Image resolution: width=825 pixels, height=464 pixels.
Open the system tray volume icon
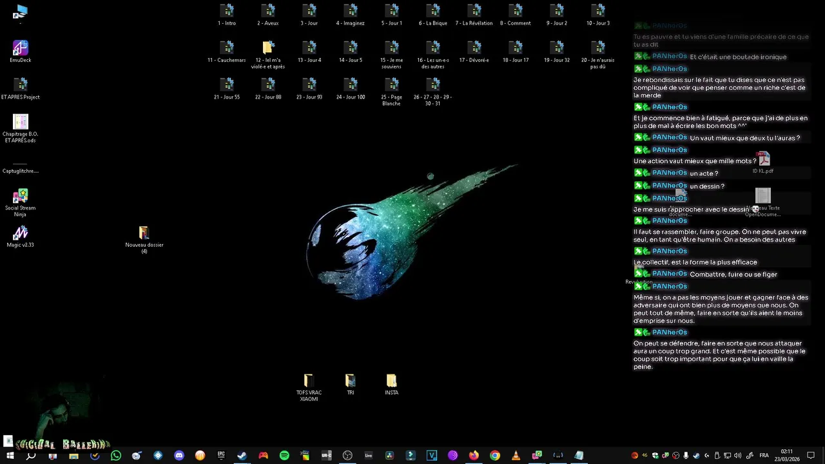737,456
